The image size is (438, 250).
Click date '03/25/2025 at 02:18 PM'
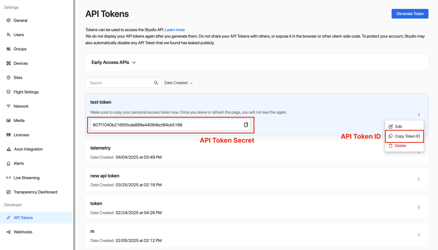click(x=139, y=185)
